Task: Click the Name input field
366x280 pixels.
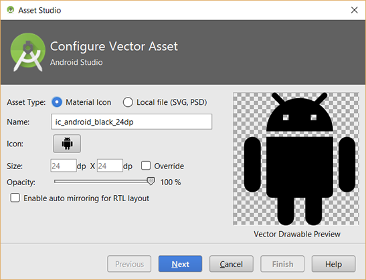Action: click(131, 122)
